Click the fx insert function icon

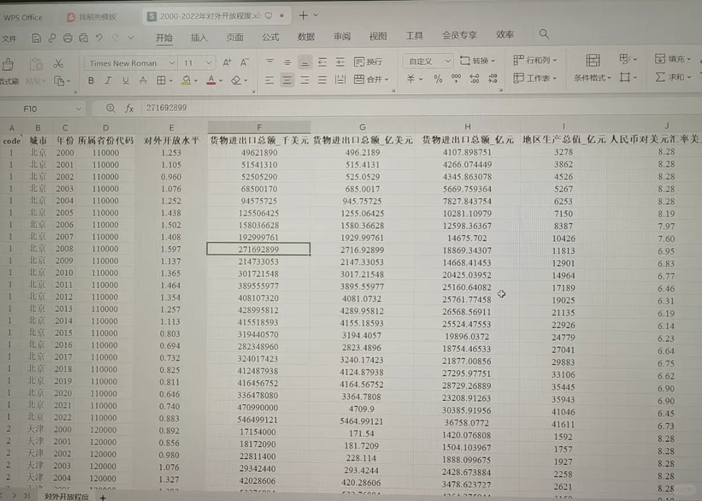click(x=129, y=108)
